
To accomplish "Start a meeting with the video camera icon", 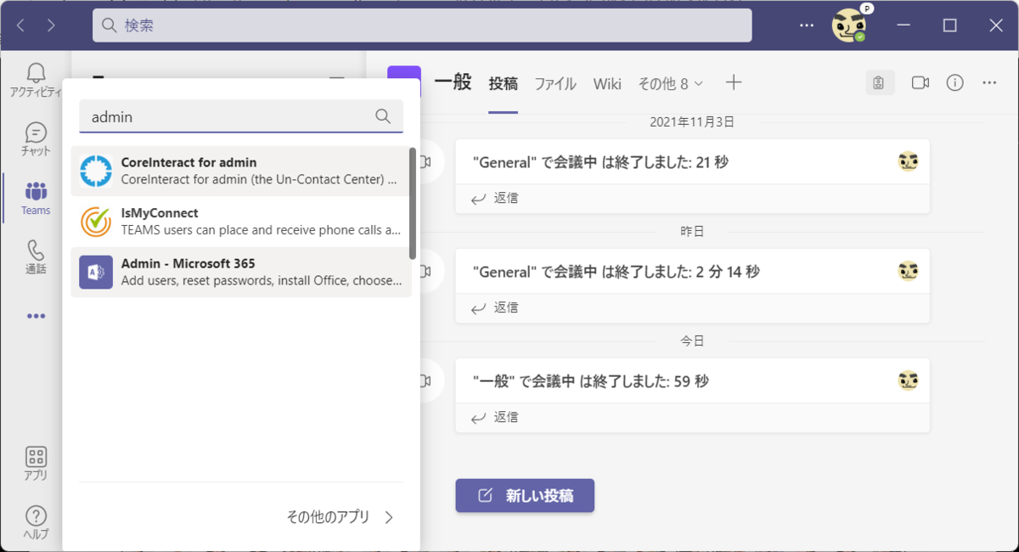I will point(920,82).
